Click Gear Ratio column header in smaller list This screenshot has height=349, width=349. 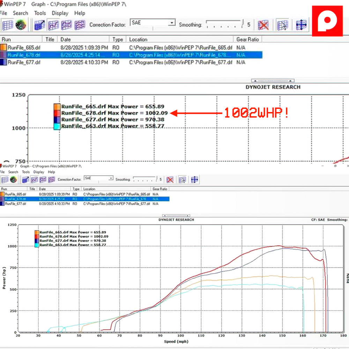pyautogui.click(x=160, y=189)
